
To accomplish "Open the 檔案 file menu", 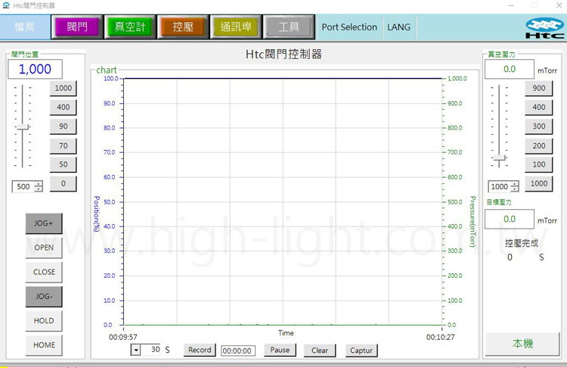I will [25, 27].
